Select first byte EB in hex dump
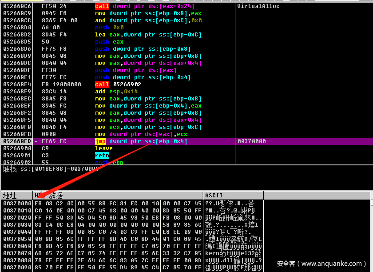 [38, 204]
